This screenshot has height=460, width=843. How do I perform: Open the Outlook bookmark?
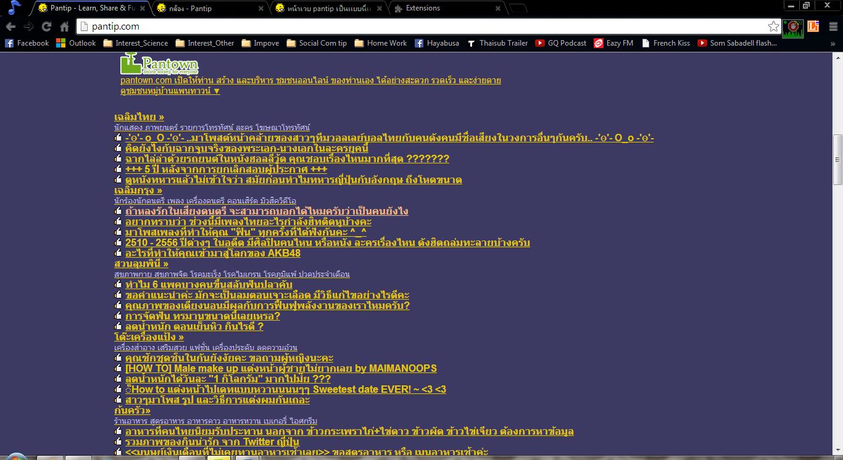click(77, 43)
